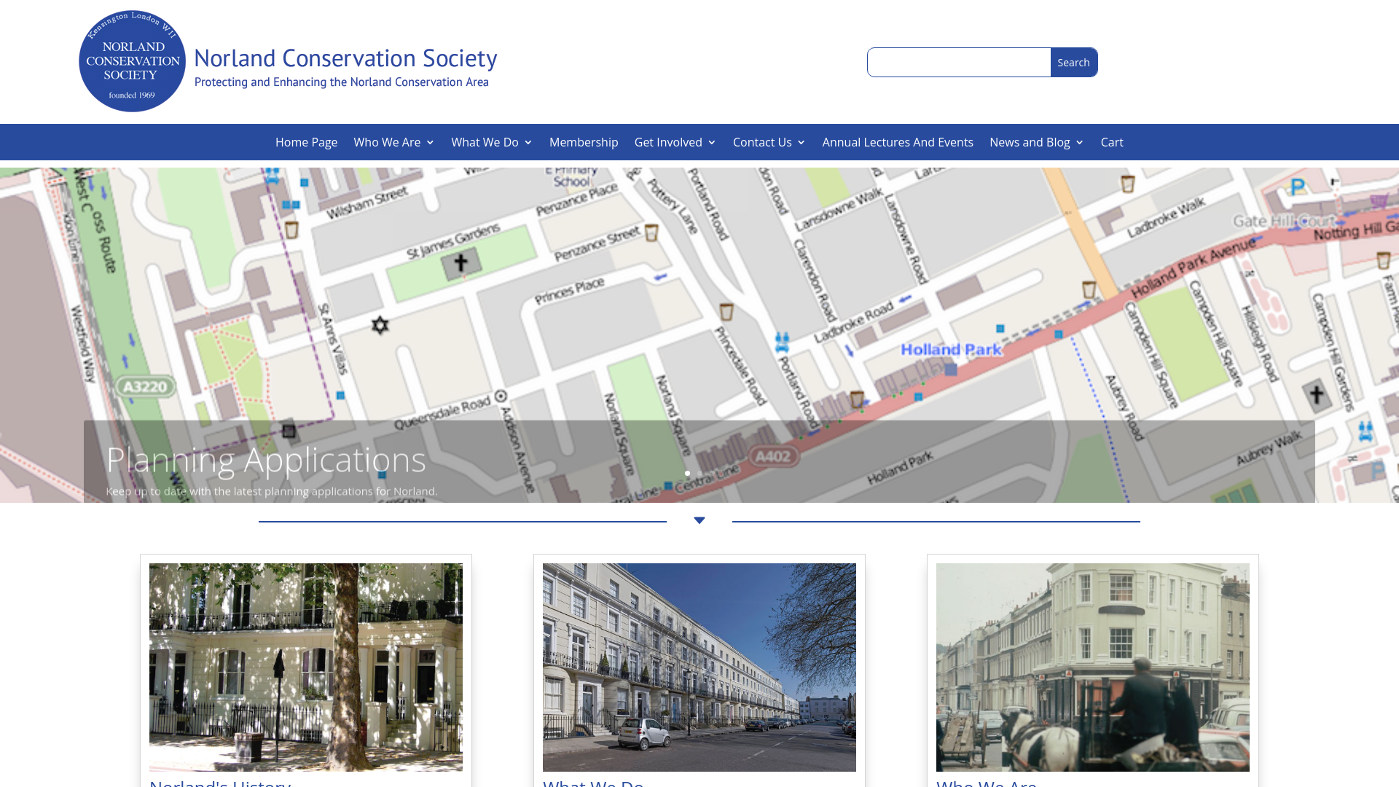Click the Norland Conservation Society round logo

132,61
